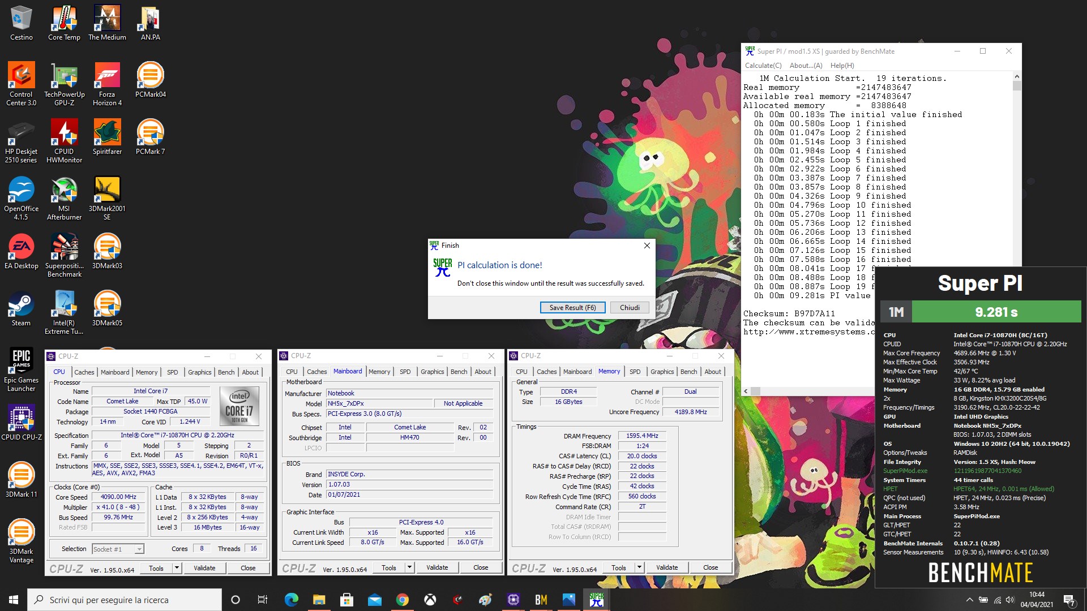Open notification center icon
1087x611 pixels.
point(1069,600)
